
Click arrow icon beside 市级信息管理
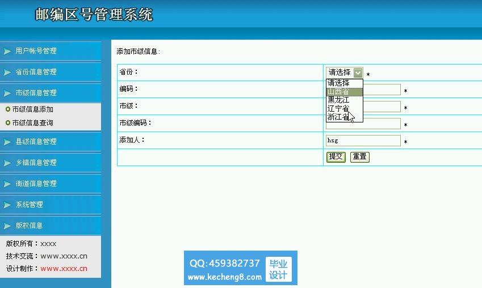pos(7,93)
